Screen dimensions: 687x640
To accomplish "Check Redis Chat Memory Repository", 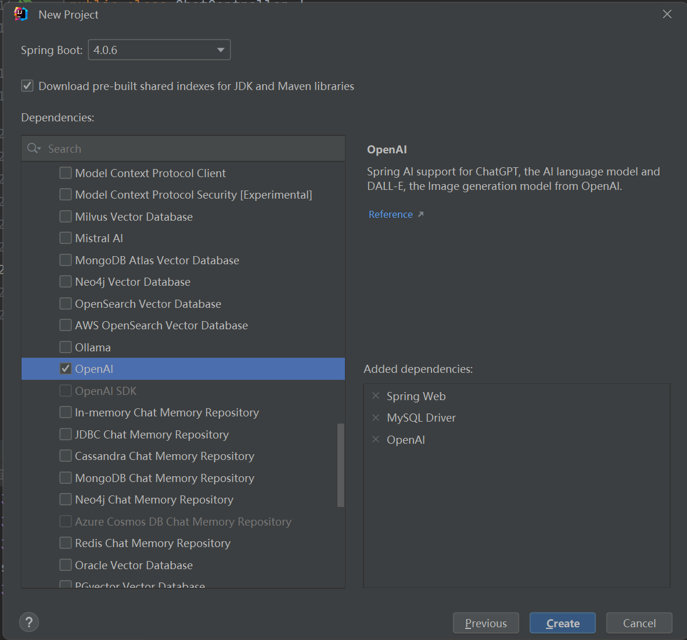I will click(65, 543).
